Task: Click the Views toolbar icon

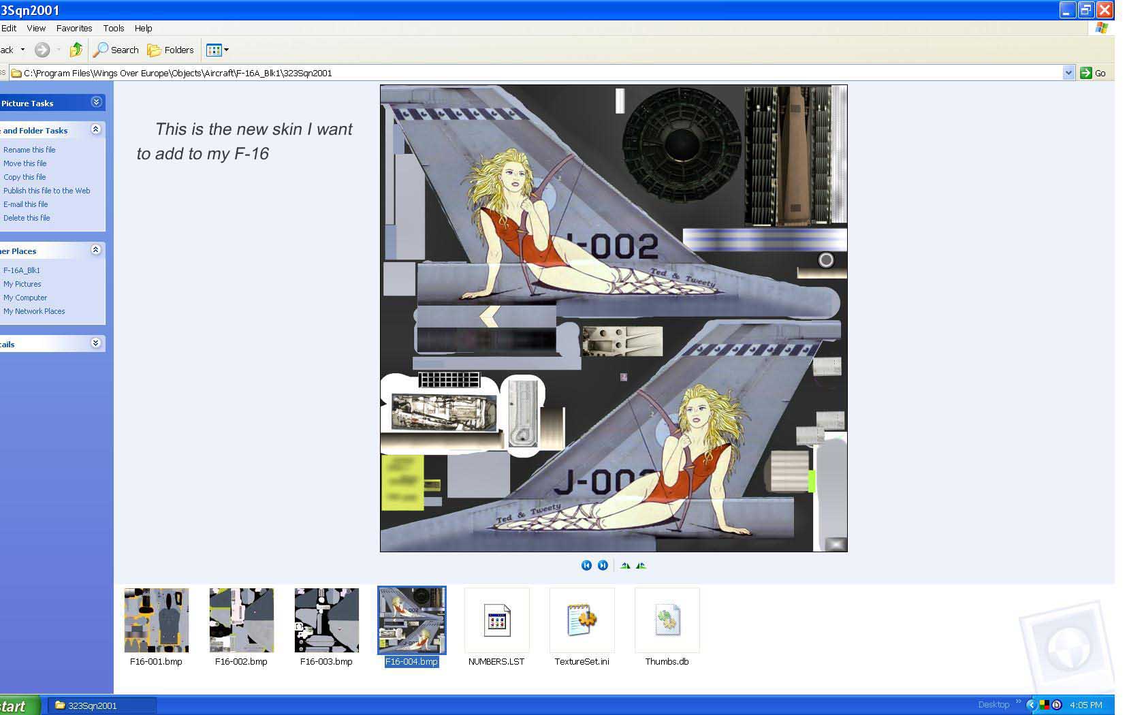Action: (x=214, y=50)
